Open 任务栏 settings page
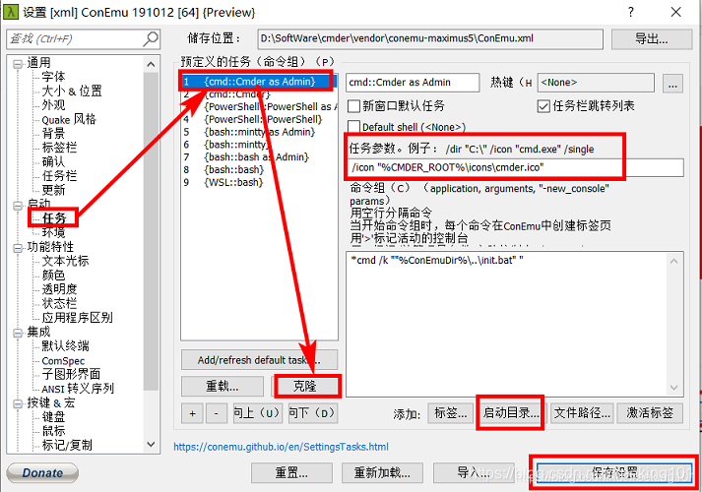The width and height of the screenshot is (702, 492). click(59, 176)
